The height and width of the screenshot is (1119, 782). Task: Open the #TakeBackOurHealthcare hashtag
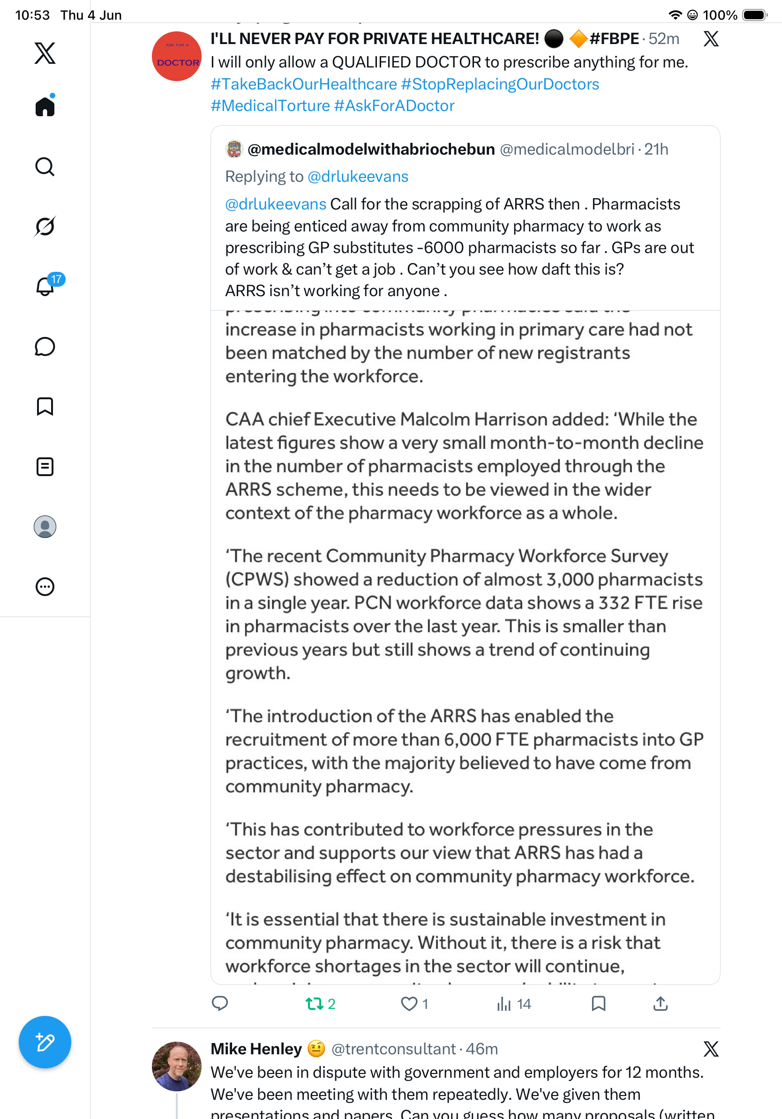[304, 84]
